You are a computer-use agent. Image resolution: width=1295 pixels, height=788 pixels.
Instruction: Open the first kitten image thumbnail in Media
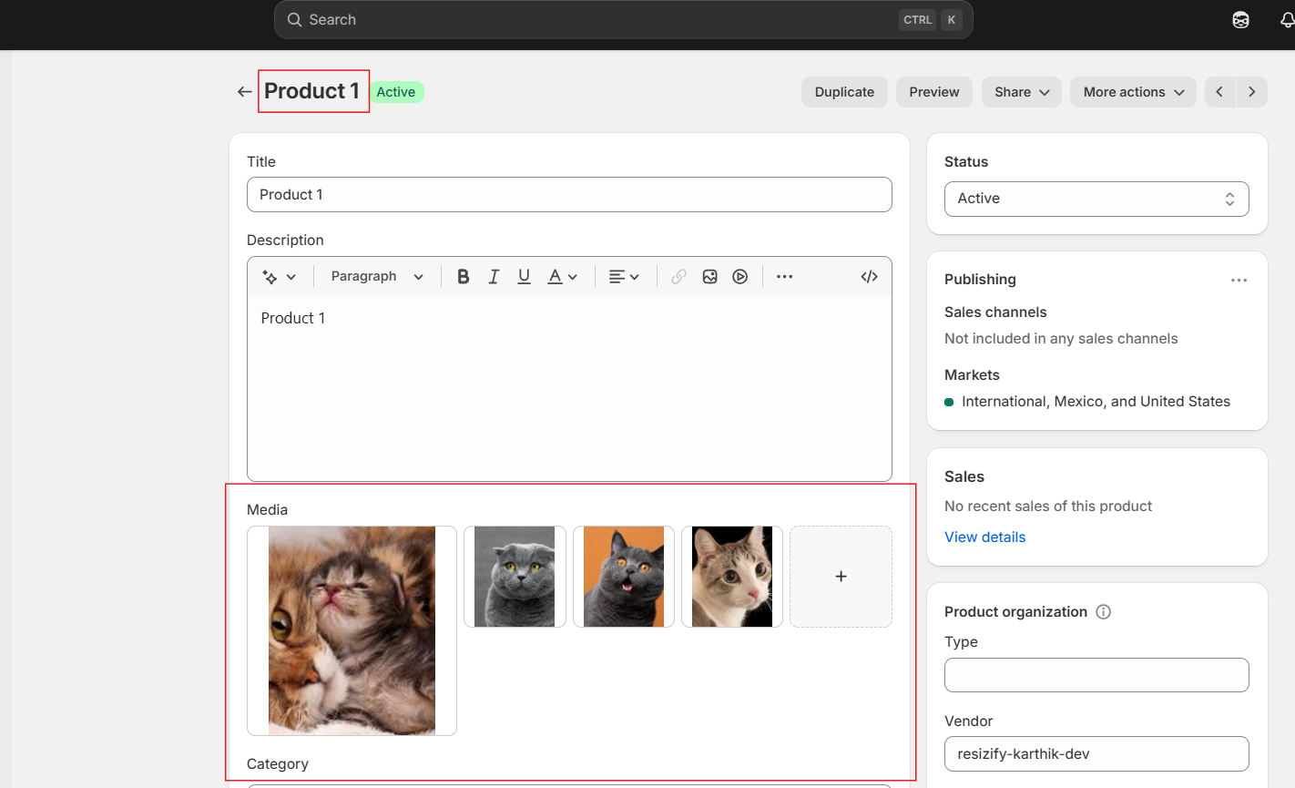(x=352, y=630)
